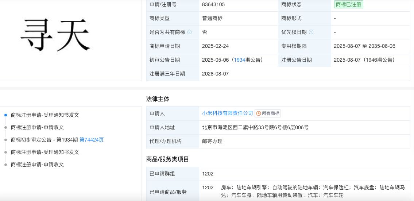
Task: Open applicant link 小米科技有限责任公司
Action: click(227, 113)
